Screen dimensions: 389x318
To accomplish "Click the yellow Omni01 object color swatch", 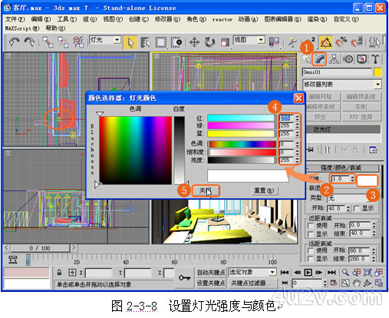I will [377, 72].
